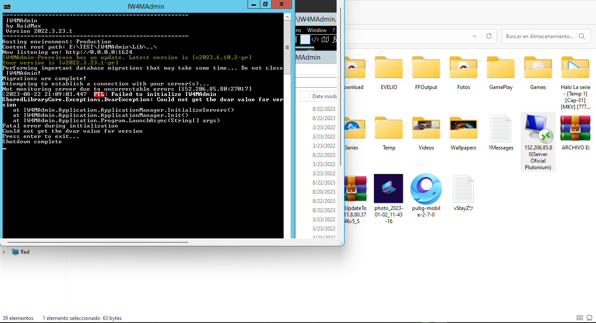Screen dimensions: 596x323
Task: Select the 152.206.85.80 remote desktop shortcut
Action: point(538,129)
